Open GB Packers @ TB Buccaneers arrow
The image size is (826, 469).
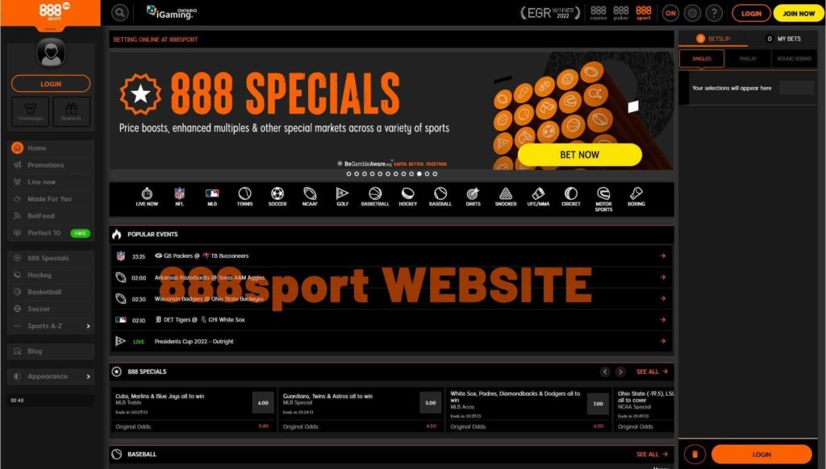coord(663,255)
